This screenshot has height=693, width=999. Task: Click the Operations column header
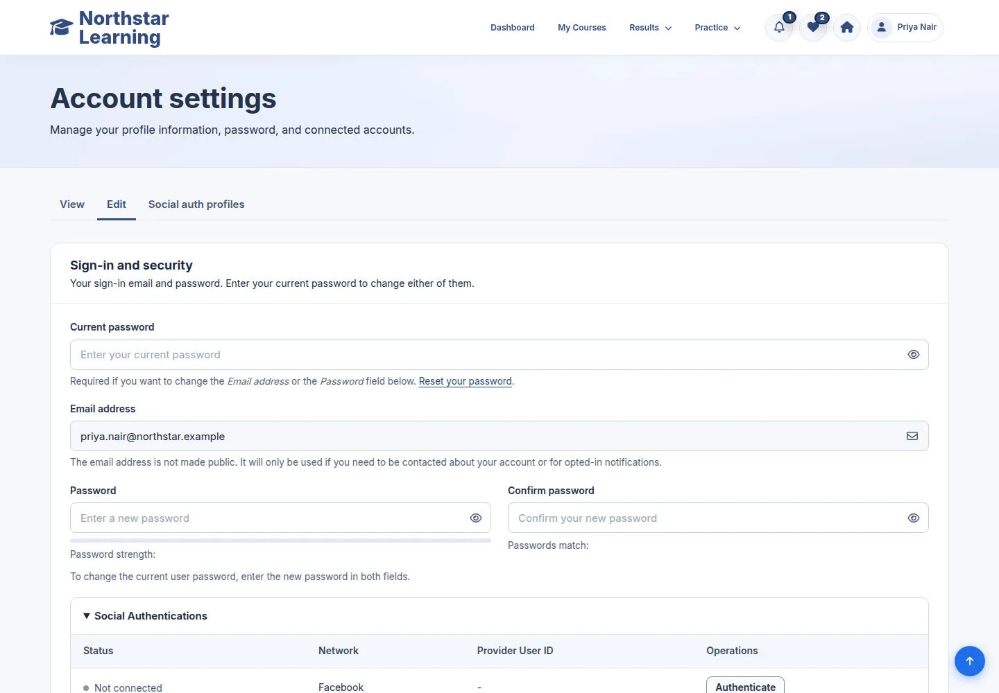pyautogui.click(x=732, y=651)
